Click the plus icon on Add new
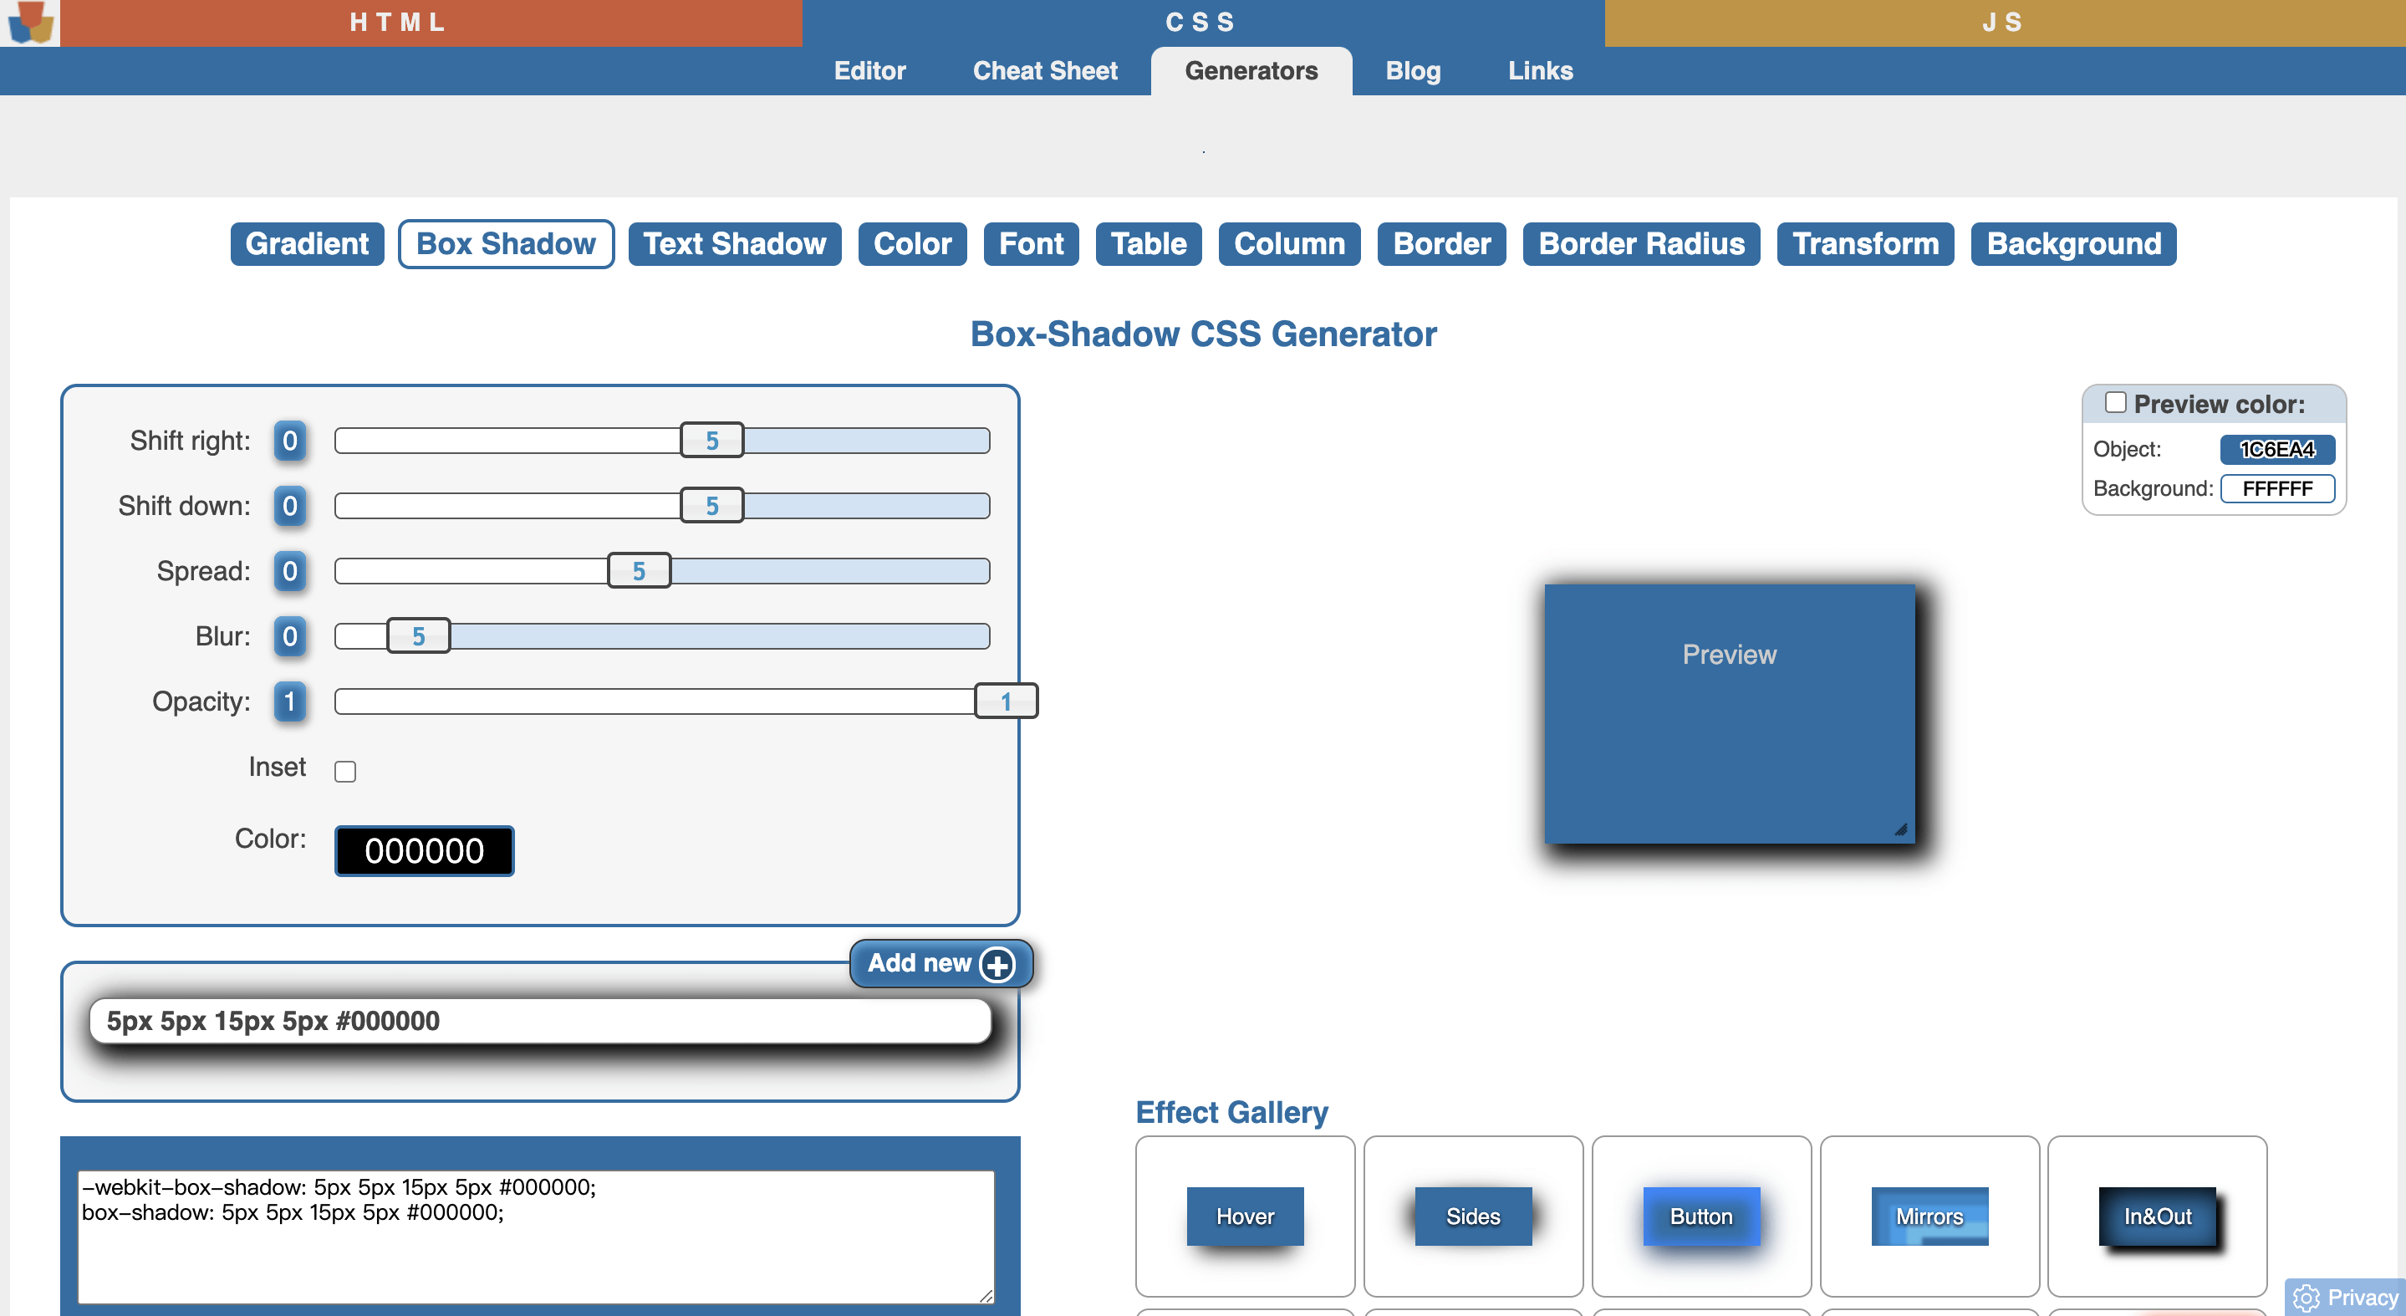2406x1316 pixels. coord(997,964)
